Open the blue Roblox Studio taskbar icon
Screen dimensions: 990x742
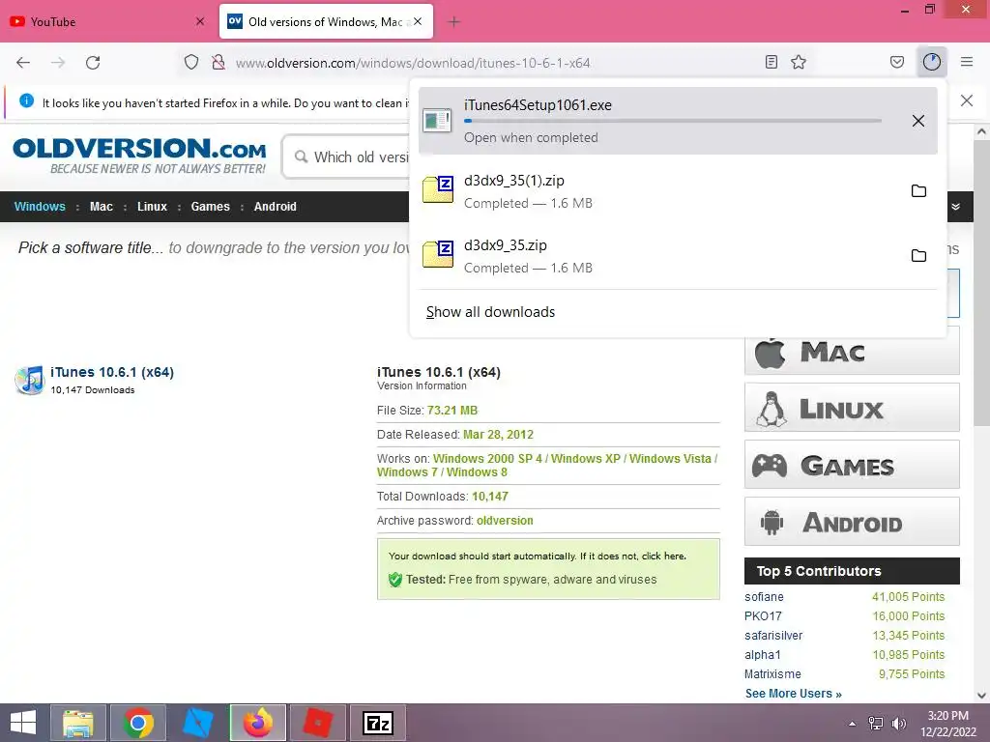[x=197, y=723]
